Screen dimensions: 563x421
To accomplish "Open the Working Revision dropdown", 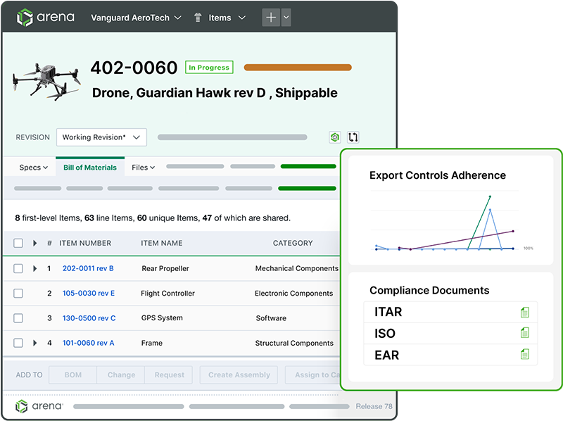I will tap(101, 137).
